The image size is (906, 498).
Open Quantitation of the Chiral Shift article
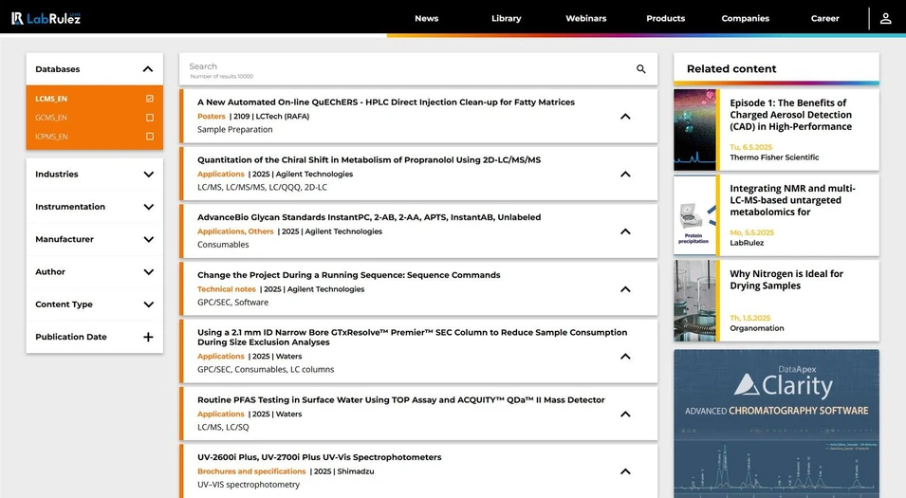click(369, 160)
